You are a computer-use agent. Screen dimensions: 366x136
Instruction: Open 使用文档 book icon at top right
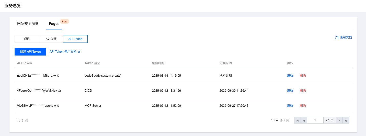click(x=337, y=37)
